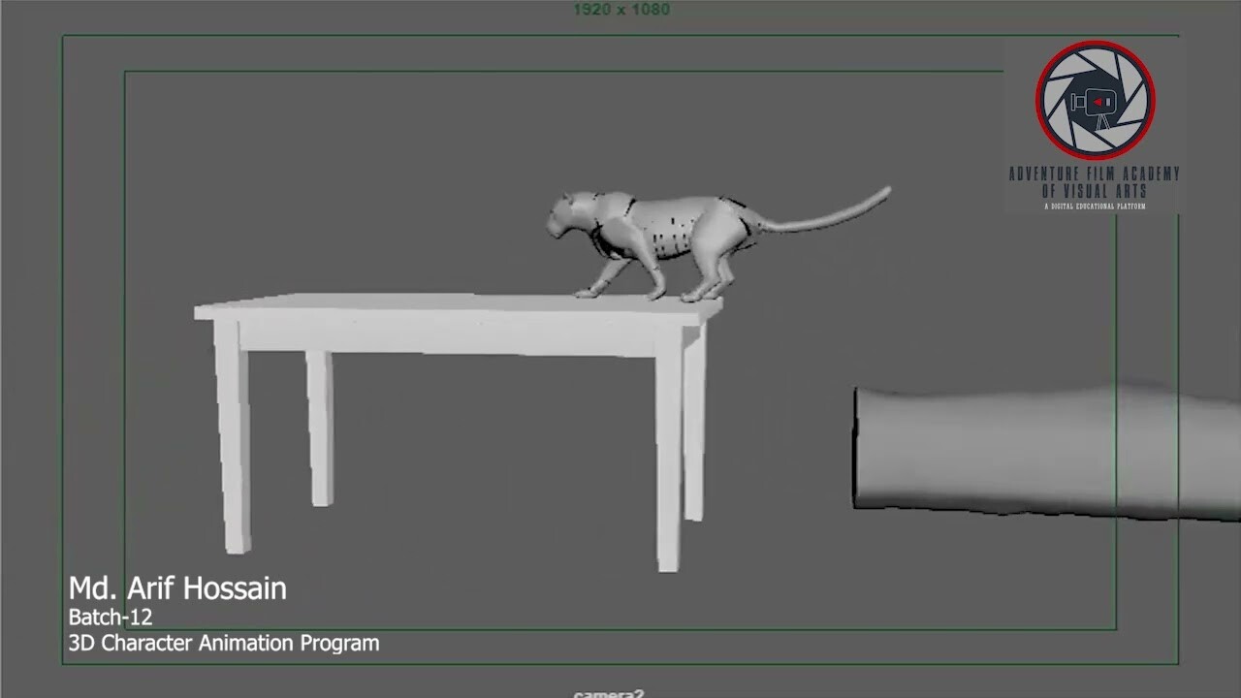Click the inner green safe action border
Image resolution: width=1241 pixels, height=698 pixels.
click(x=124, y=339)
